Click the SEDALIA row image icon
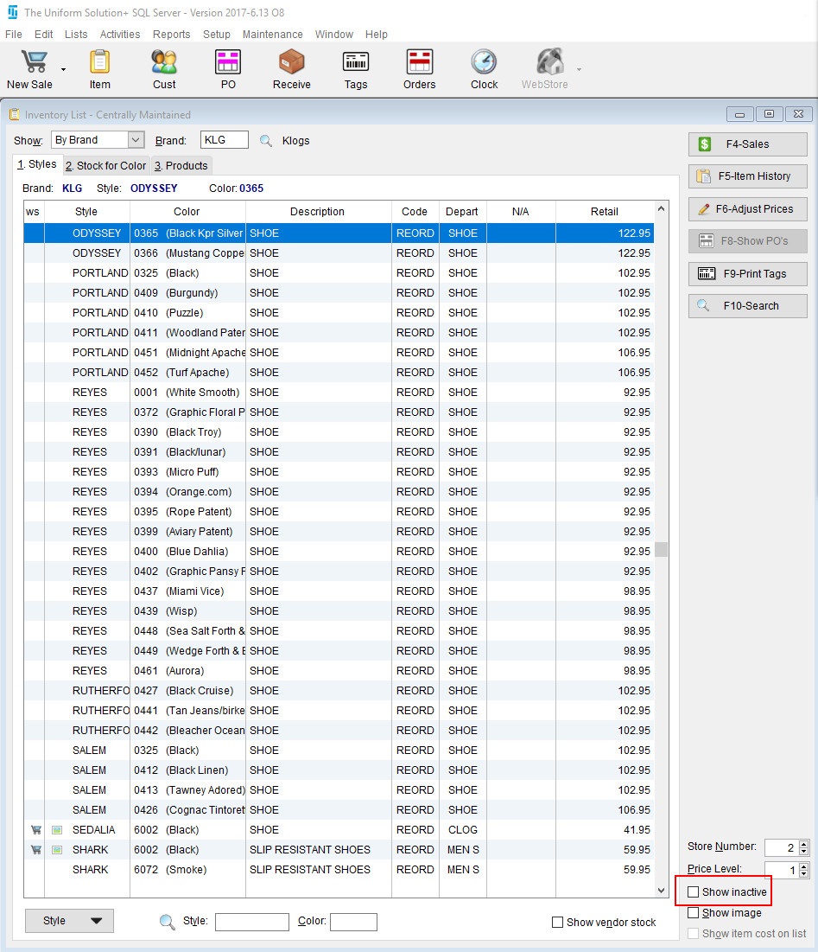 pyautogui.click(x=57, y=830)
